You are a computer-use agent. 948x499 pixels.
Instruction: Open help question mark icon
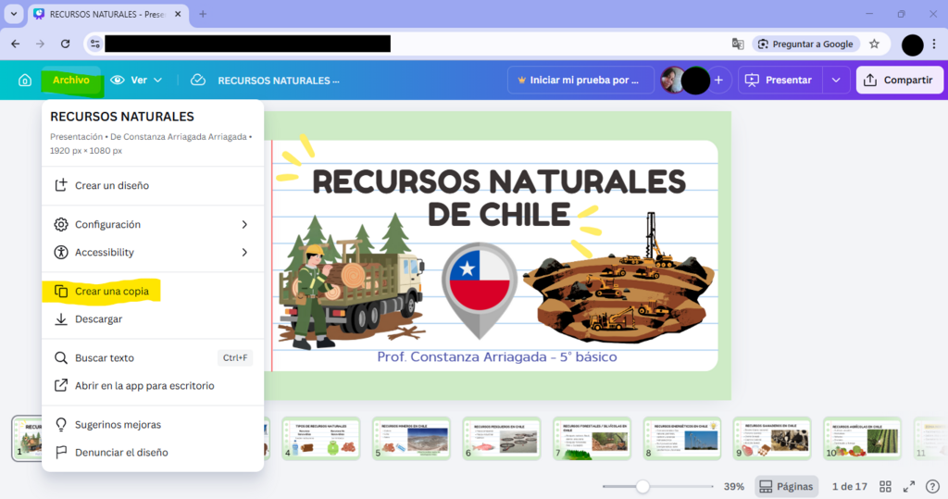[932, 486]
